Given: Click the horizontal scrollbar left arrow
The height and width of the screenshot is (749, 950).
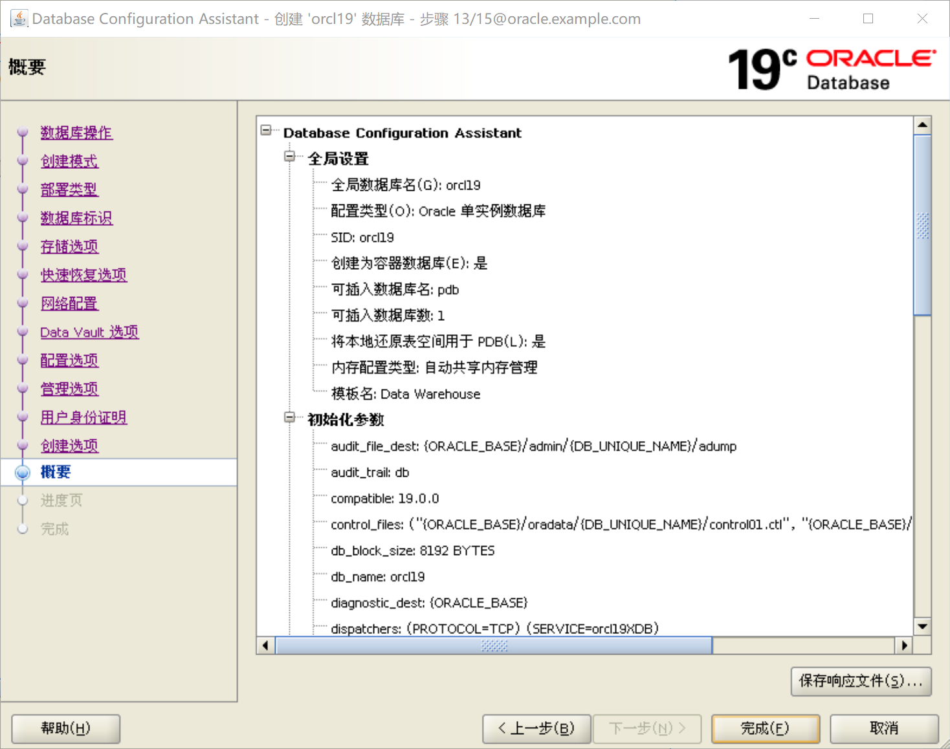Looking at the screenshot, I should pyautogui.click(x=265, y=646).
